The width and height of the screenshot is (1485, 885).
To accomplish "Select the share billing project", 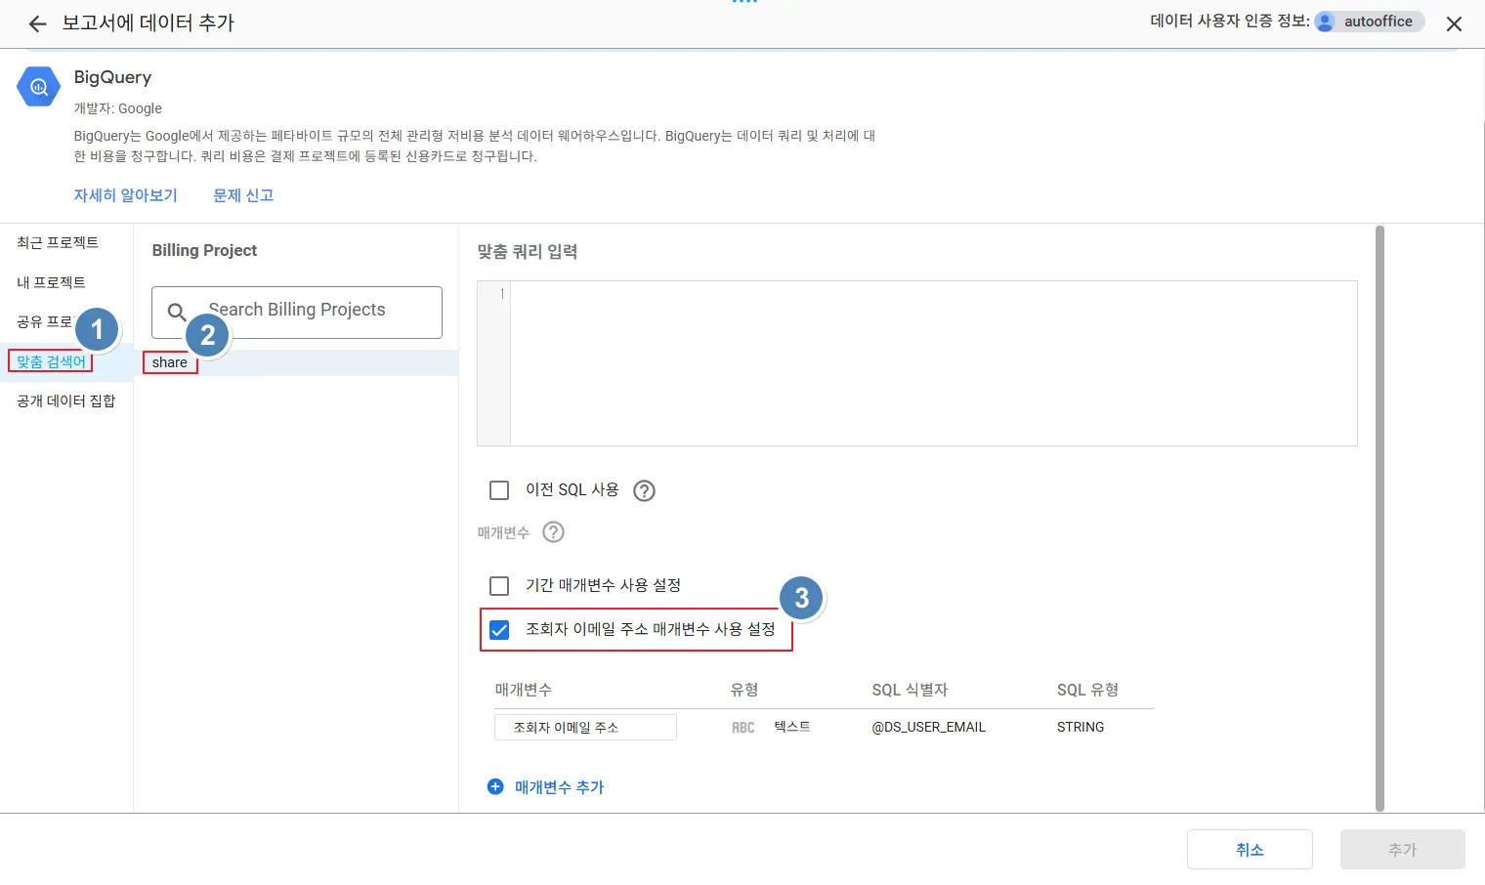I will click(170, 362).
